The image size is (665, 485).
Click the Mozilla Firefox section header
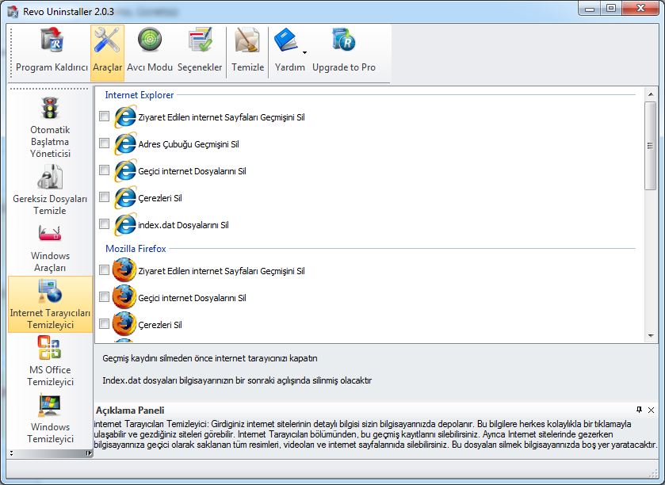(x=136, y=249)
